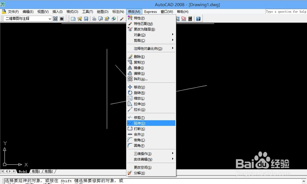Open the QuickCalc calculator icon

[190, 19]
